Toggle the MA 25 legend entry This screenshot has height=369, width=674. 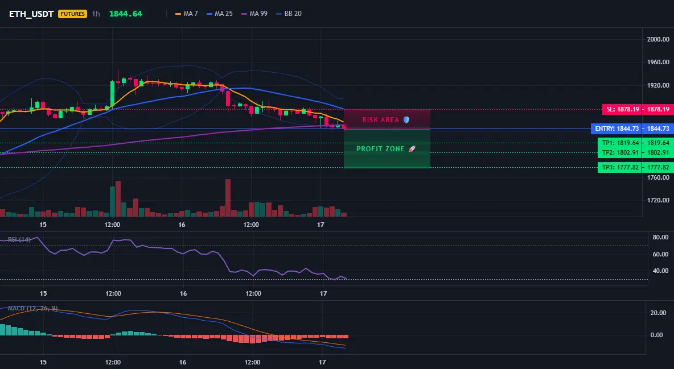click(220, 14)
